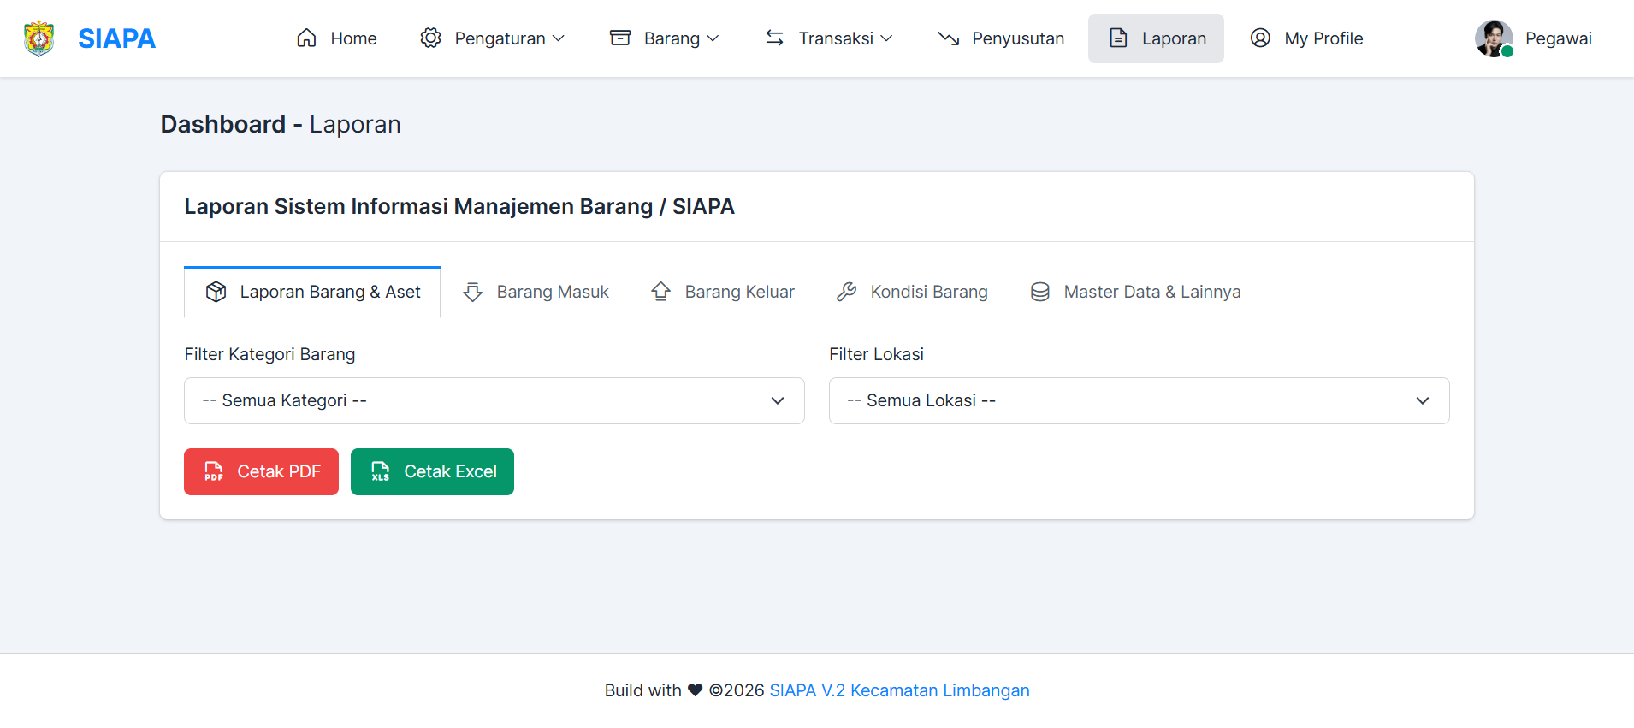The width and height of the screenshot is (1634, 728).
Task: Click the Cetak PDF button
Action: click(261, 471)
